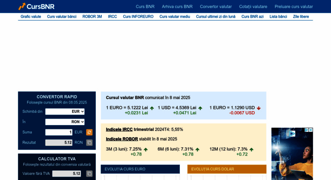Open Curs BNR in the top menu
Image resolution: width=331 pixels, height=180 pixels.
[x=145, y=6]
